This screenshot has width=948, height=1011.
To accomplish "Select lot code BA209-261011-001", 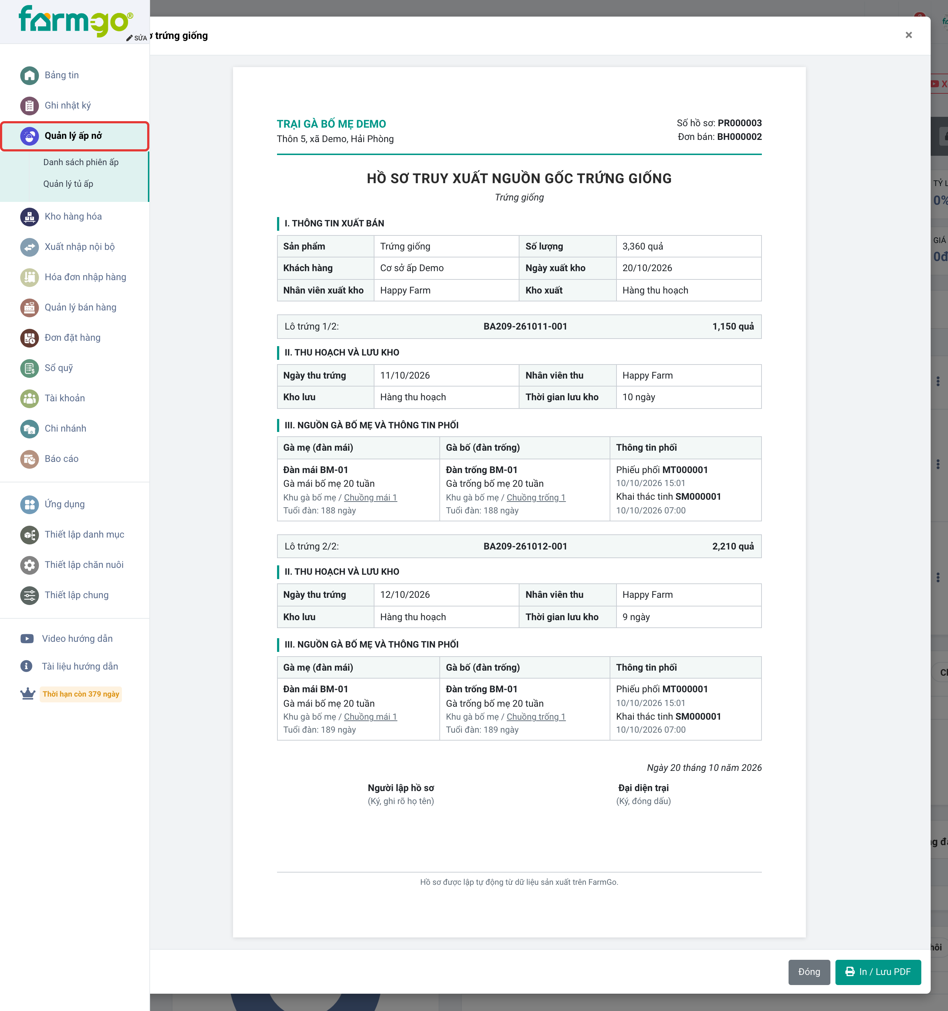I will tap(525, 327).
